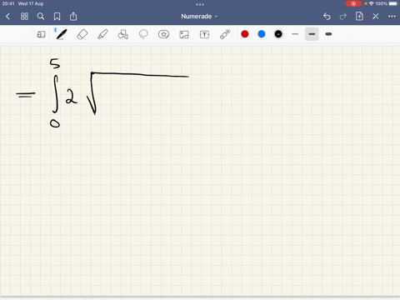Select the Highlighter tool
This screenshot has height=300, width=400.
pyautogui.click(x=102, y=34)
